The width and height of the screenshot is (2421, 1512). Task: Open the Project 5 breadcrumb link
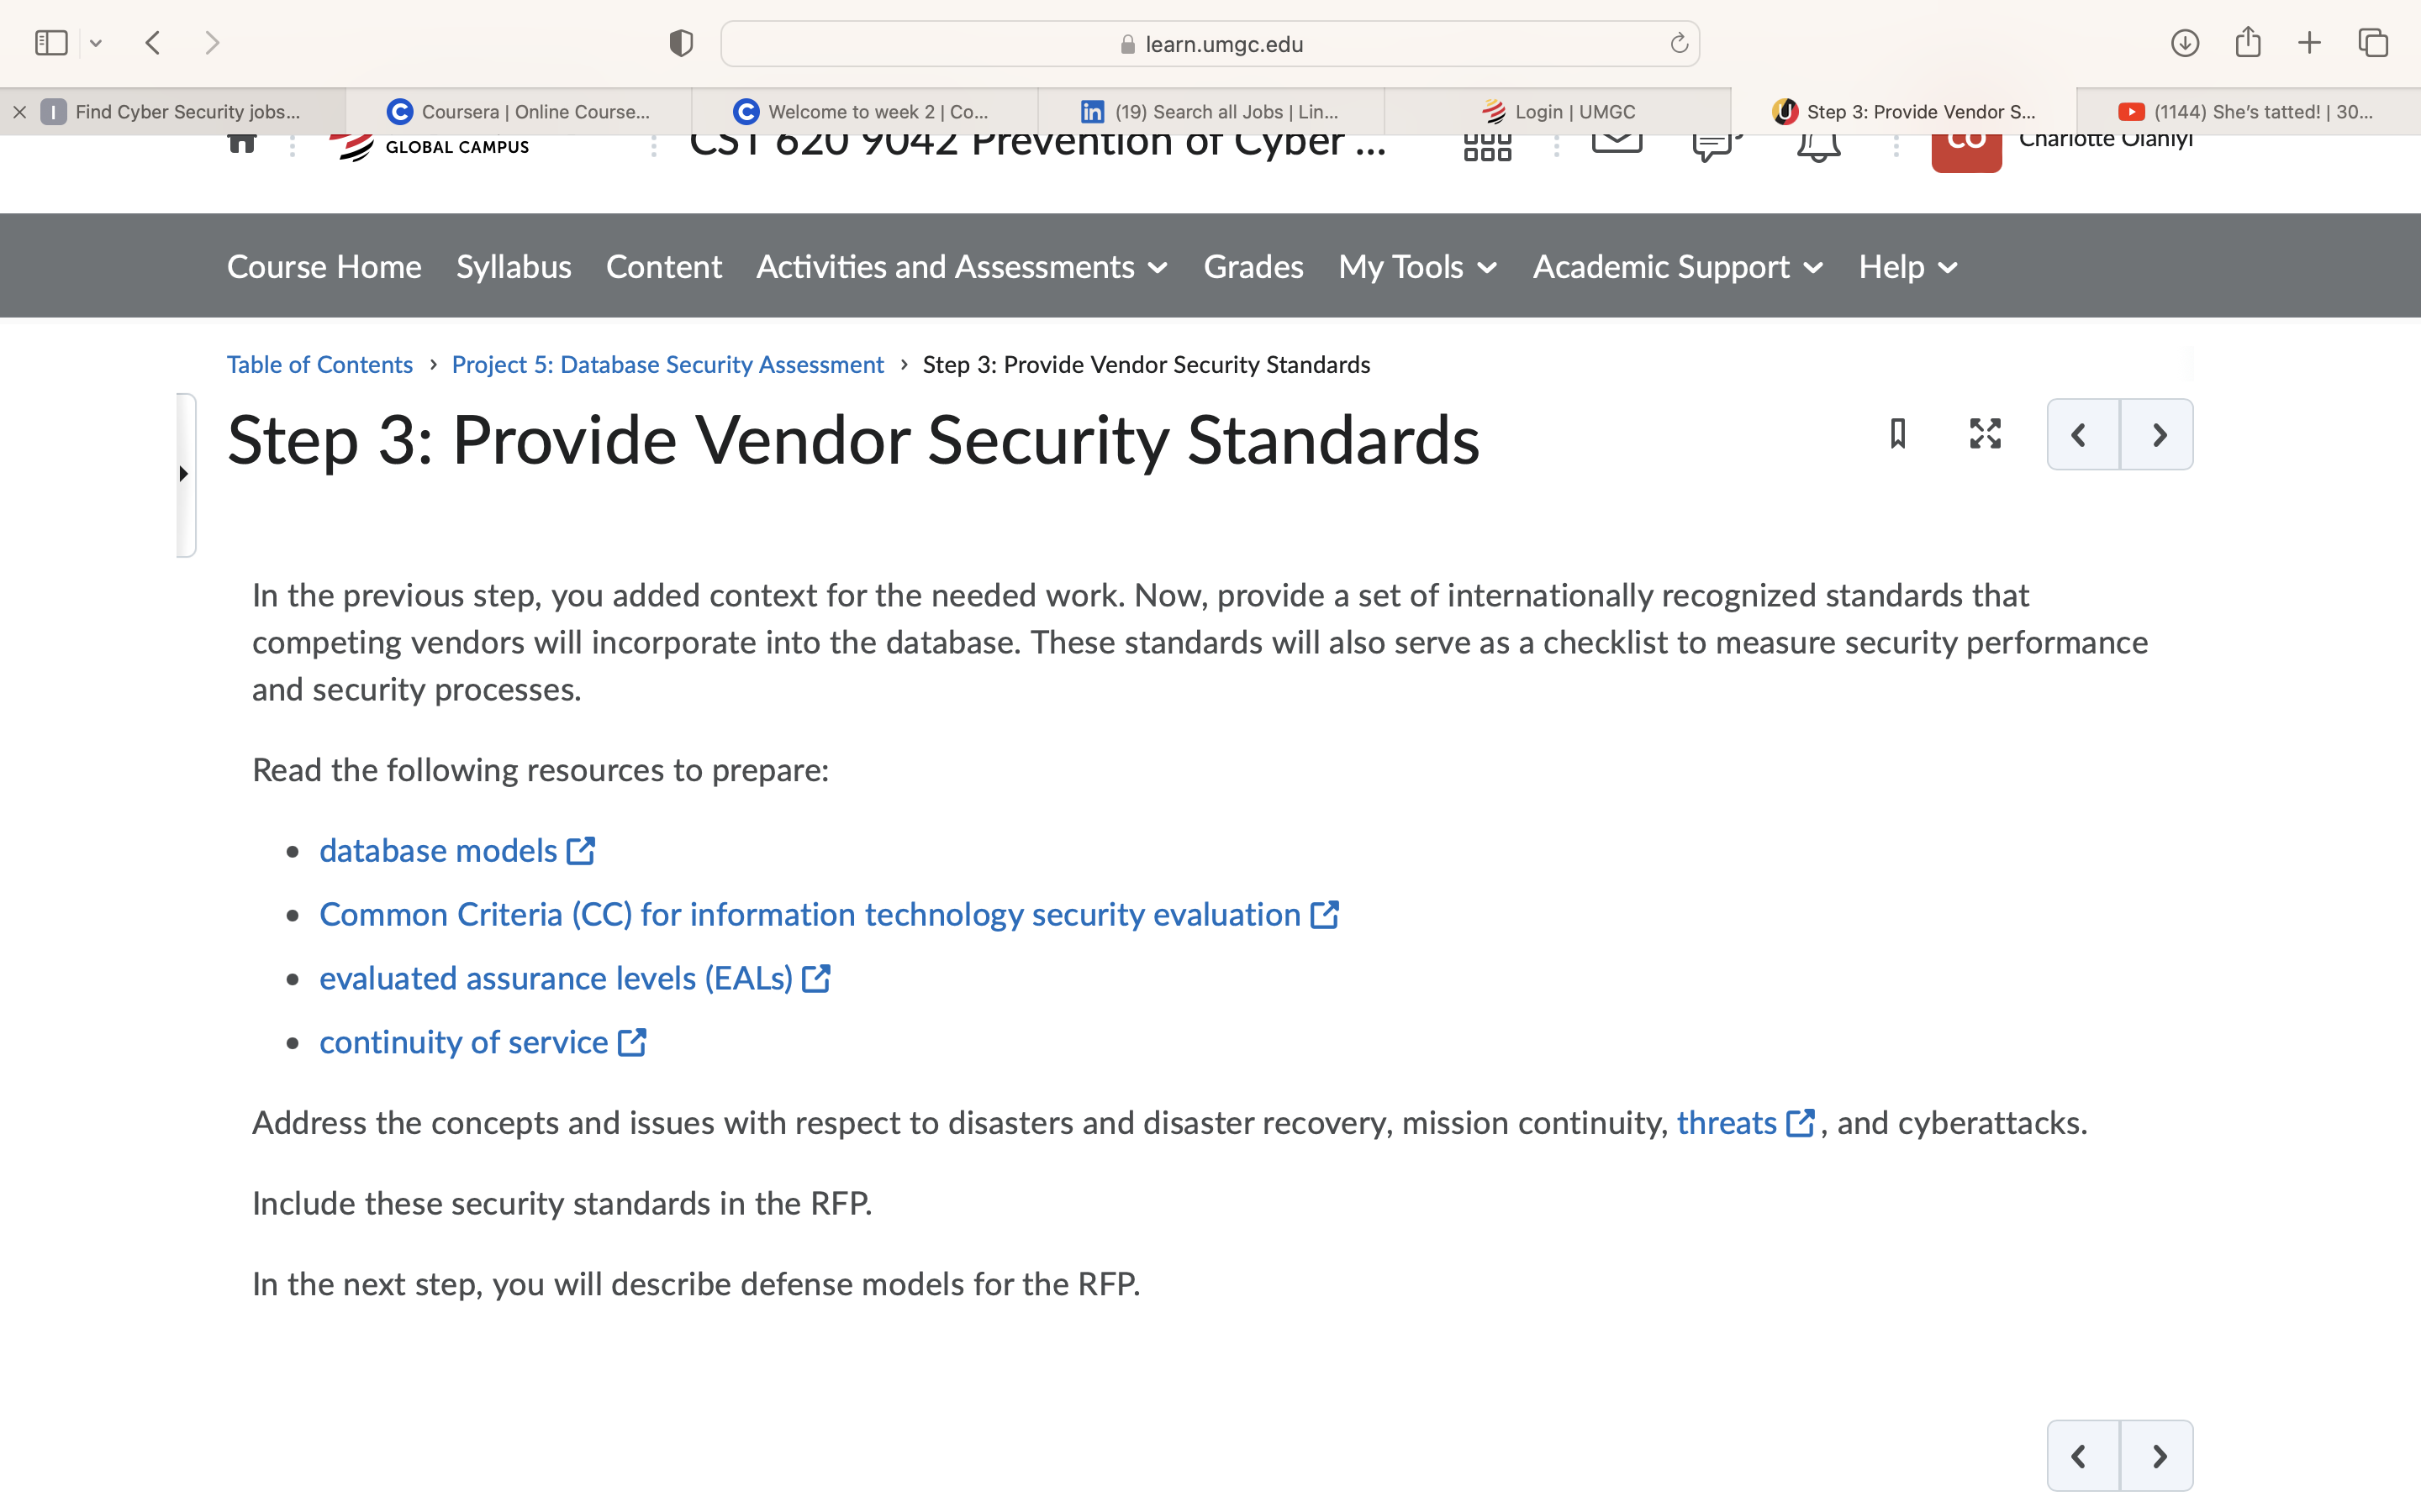pos(667,365)
